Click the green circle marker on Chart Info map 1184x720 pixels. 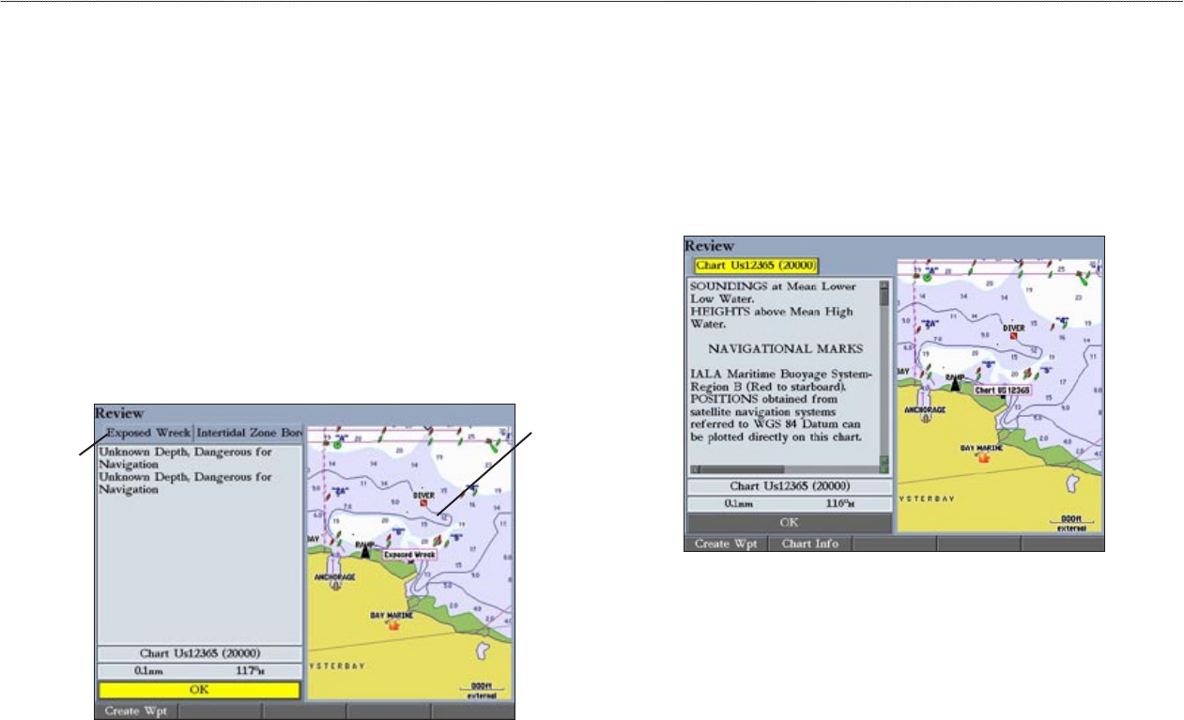click(x=927, y=277)
